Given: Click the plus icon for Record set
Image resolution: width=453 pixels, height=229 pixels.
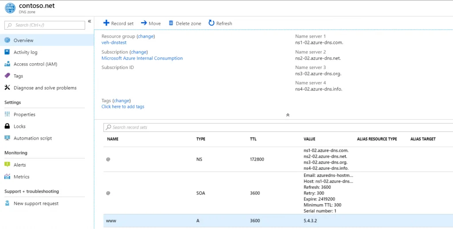Looking at the screenshot, I should click(106, 23).
